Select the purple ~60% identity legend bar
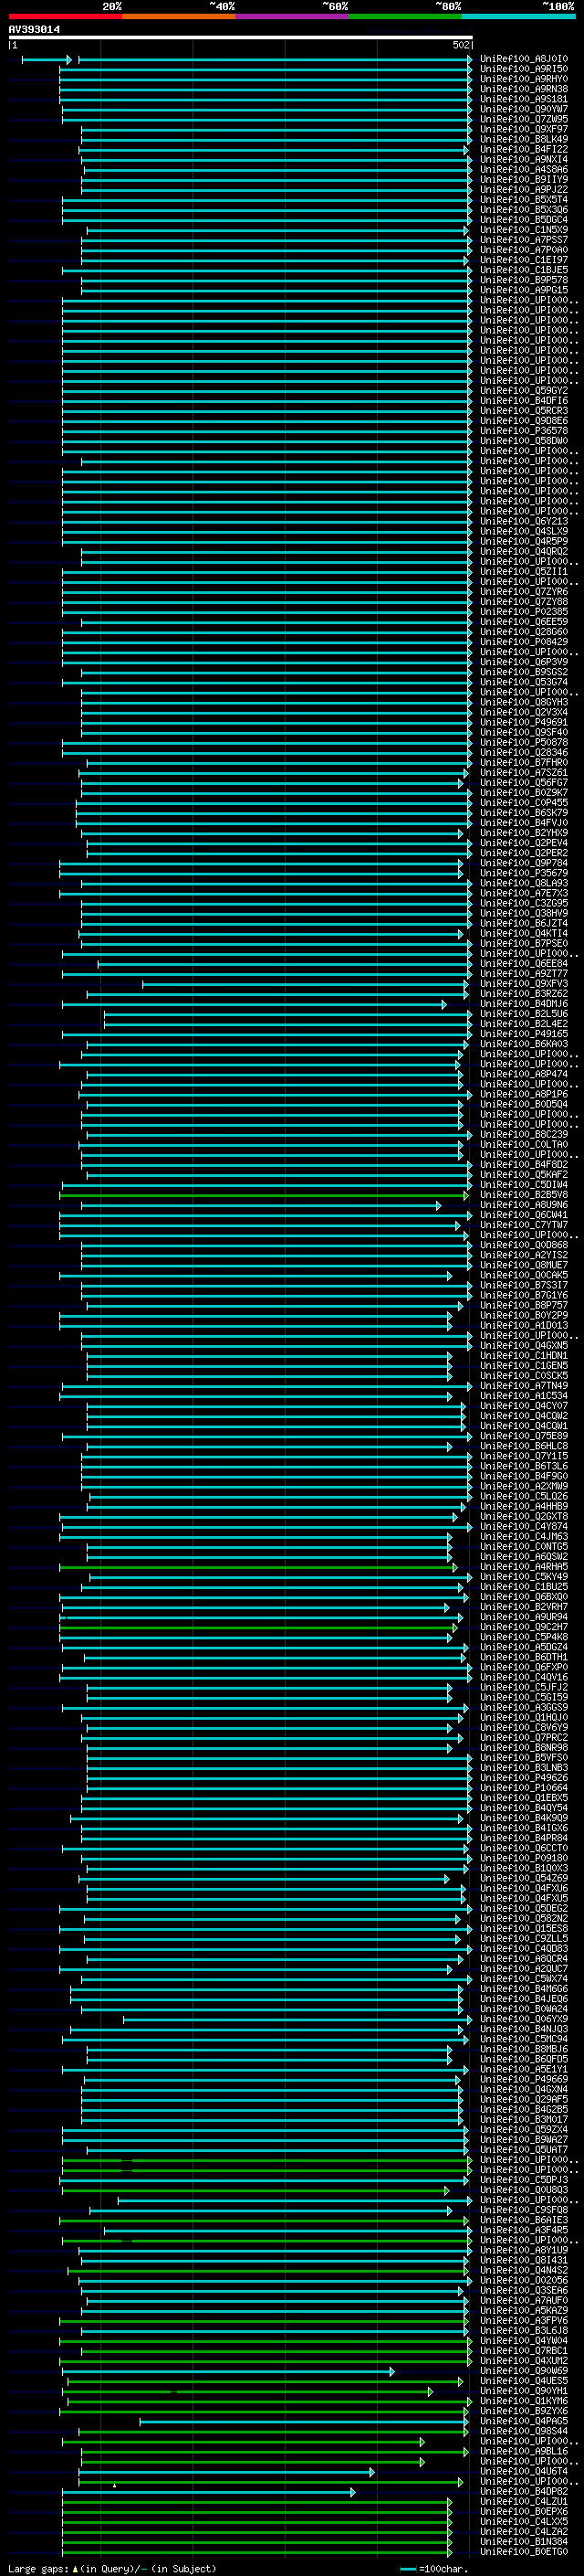Screen dimensions: 584x2576 pyautogui.click(x=293, y=16)
